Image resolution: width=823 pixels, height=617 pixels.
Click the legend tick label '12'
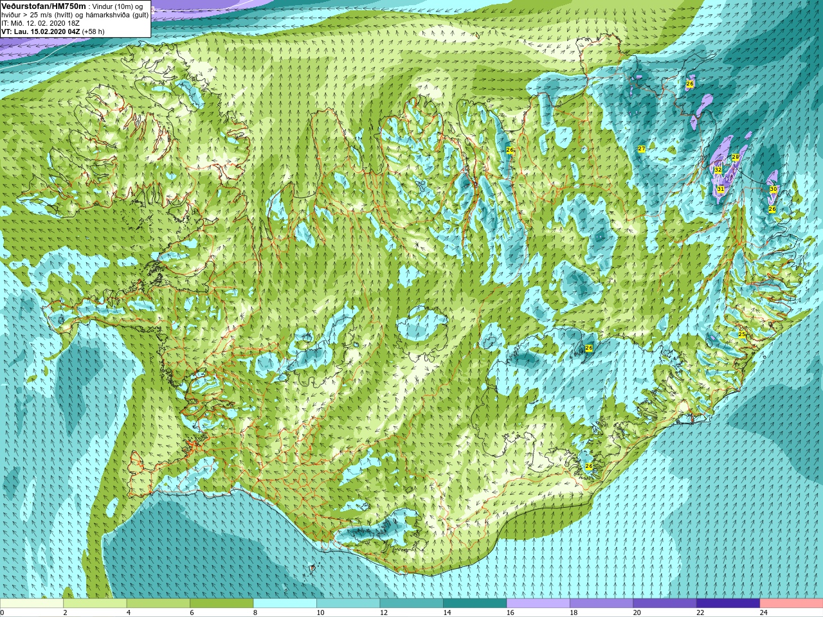pyautogui.click(x=384, y=613)
